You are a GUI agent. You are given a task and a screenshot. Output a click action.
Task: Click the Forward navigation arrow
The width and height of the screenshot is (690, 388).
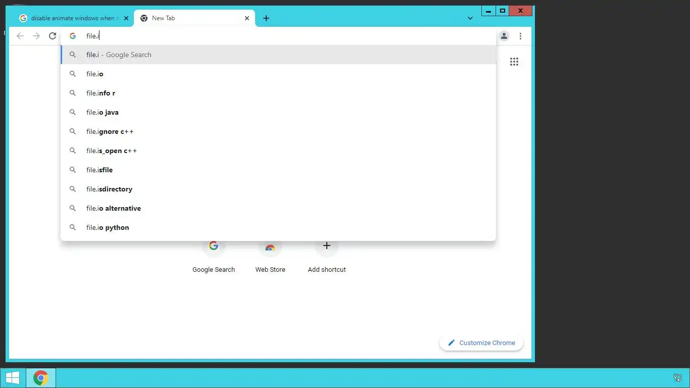(36, 36)
